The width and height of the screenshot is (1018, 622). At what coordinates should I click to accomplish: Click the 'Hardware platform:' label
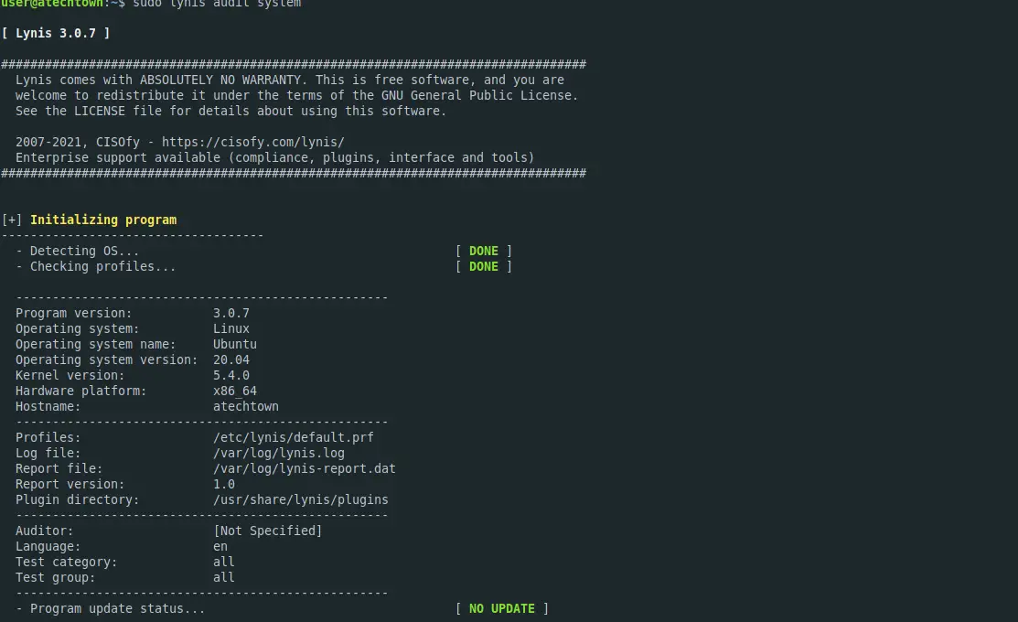[81, 391]
